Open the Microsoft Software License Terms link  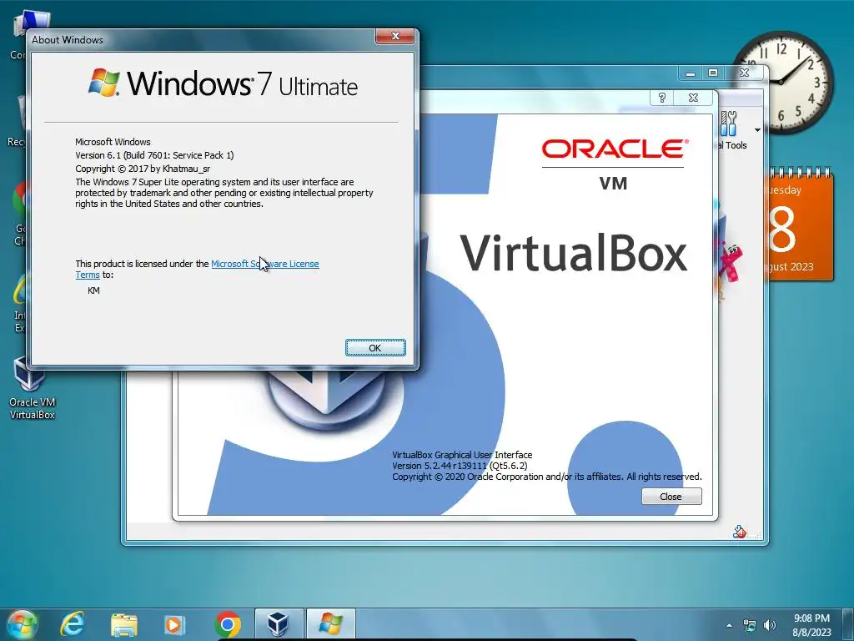264,264
